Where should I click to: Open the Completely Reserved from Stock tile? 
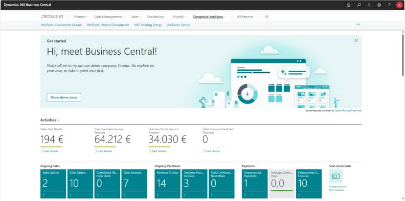click(107, 184)
